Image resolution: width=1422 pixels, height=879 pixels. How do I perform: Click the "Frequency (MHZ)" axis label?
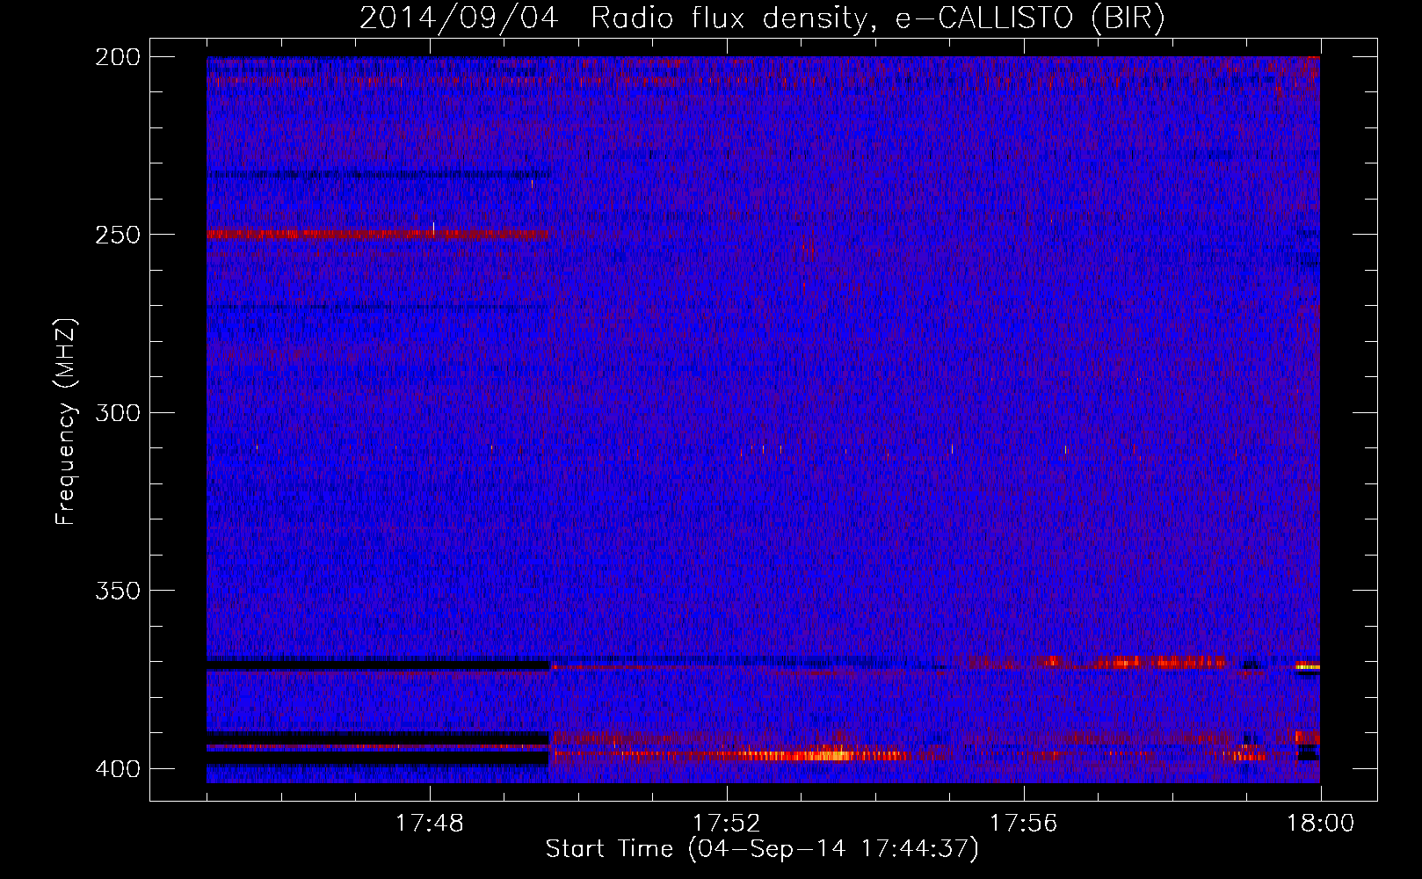click(66, 422)
